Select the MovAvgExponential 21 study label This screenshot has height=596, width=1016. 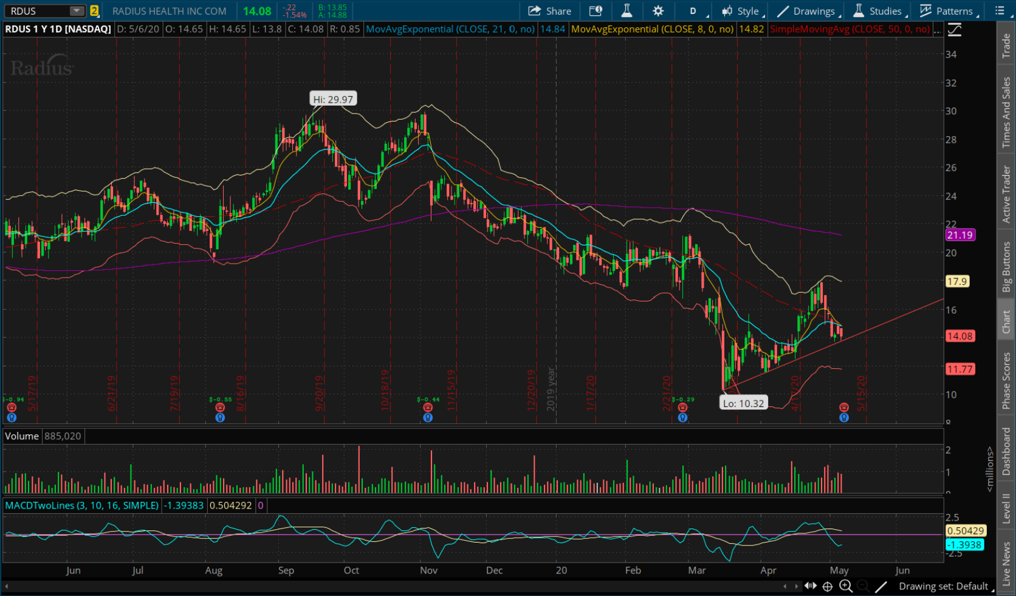450,29
